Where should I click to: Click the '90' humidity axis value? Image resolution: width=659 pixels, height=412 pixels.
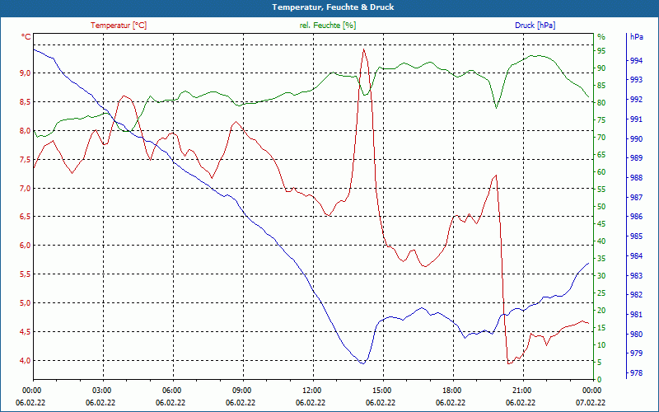coord(601,68)
